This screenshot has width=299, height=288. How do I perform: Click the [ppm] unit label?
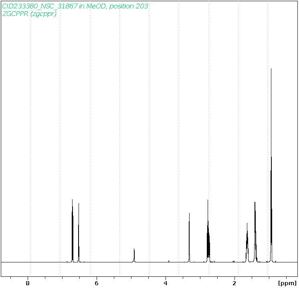287,283
